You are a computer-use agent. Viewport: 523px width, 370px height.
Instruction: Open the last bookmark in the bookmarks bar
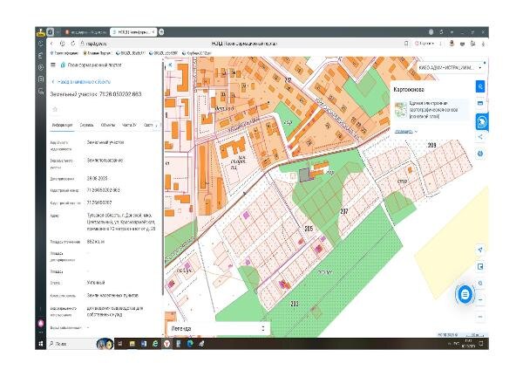tap(197, 53)
